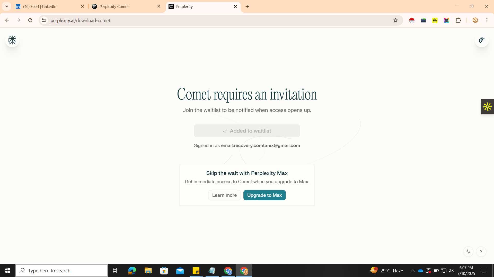Open the Windows Start menu

(8, 271)
